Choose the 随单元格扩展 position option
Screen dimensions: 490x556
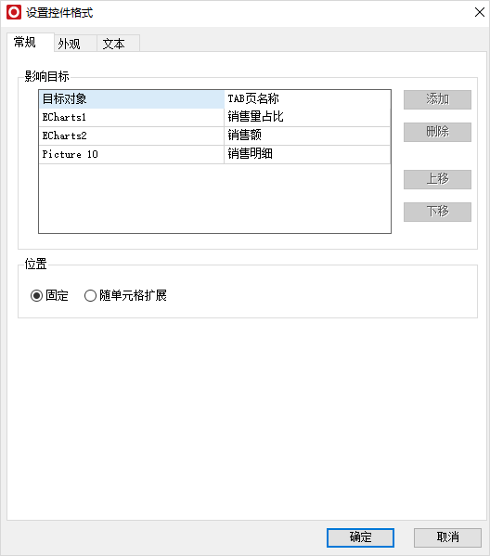pyautogui.click(x=125, y=295)
